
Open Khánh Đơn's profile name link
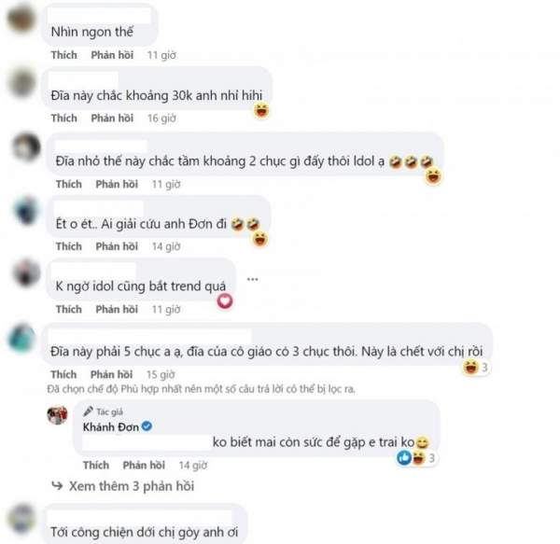pos(111,427)
